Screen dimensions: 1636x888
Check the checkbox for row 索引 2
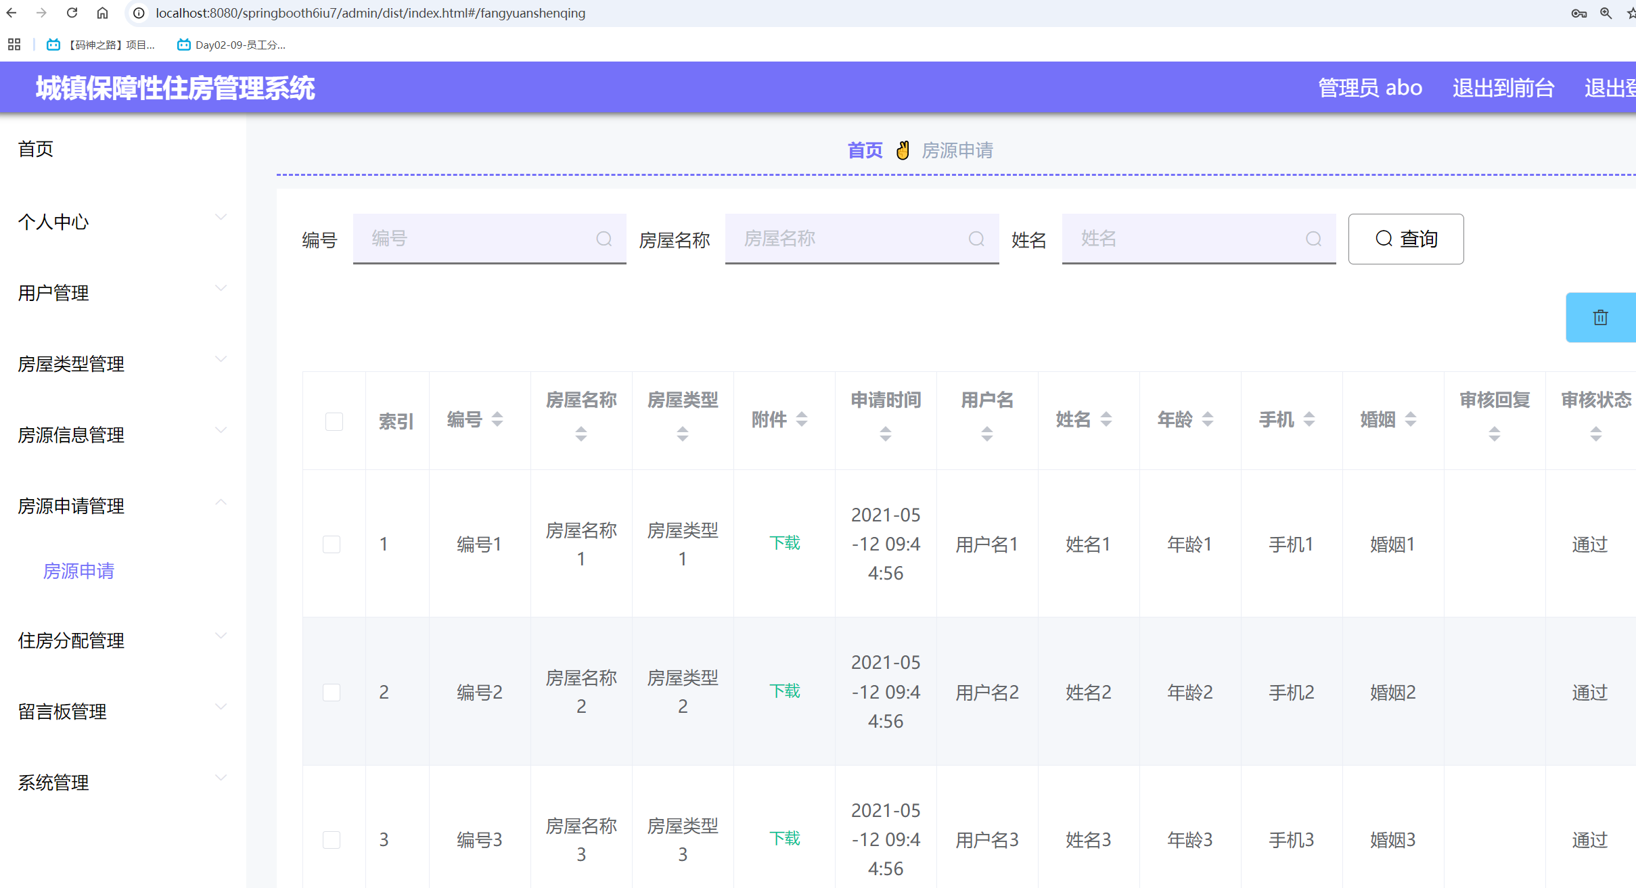pos(332,692)
